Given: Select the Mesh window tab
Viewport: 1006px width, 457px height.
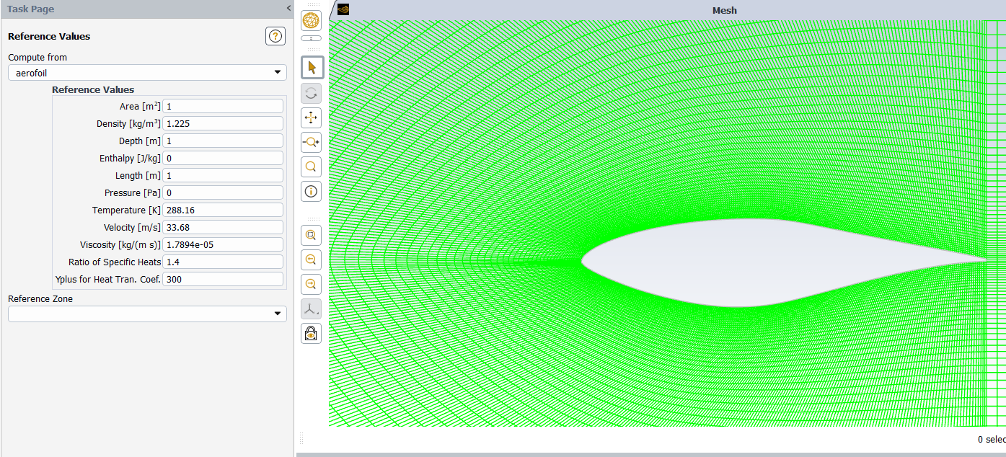Looking at the screenshot, I should [x=724, y=10].
